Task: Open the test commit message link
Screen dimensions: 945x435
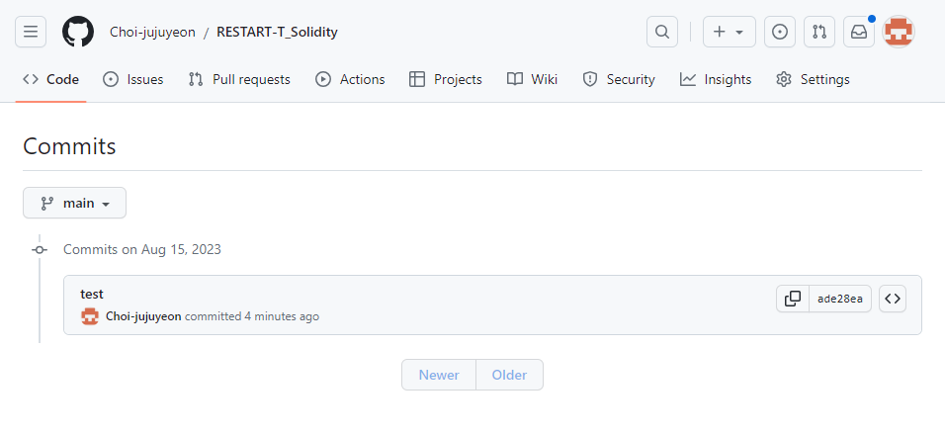Action: [92, 294]
